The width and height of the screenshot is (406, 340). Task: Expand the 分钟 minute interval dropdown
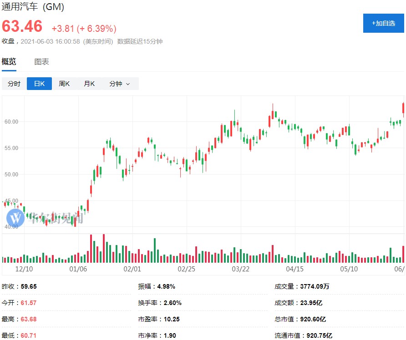pos(119,84)
